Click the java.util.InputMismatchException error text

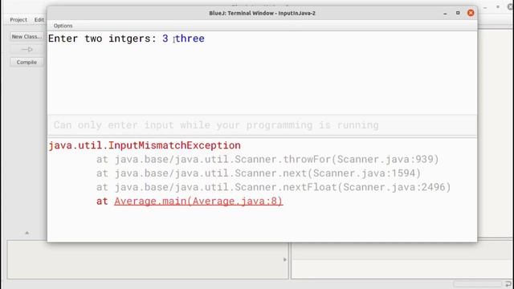tap(145, 145)
